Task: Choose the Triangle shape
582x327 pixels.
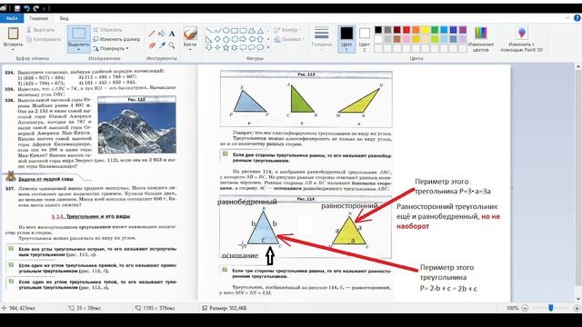Action: point(261,30)
